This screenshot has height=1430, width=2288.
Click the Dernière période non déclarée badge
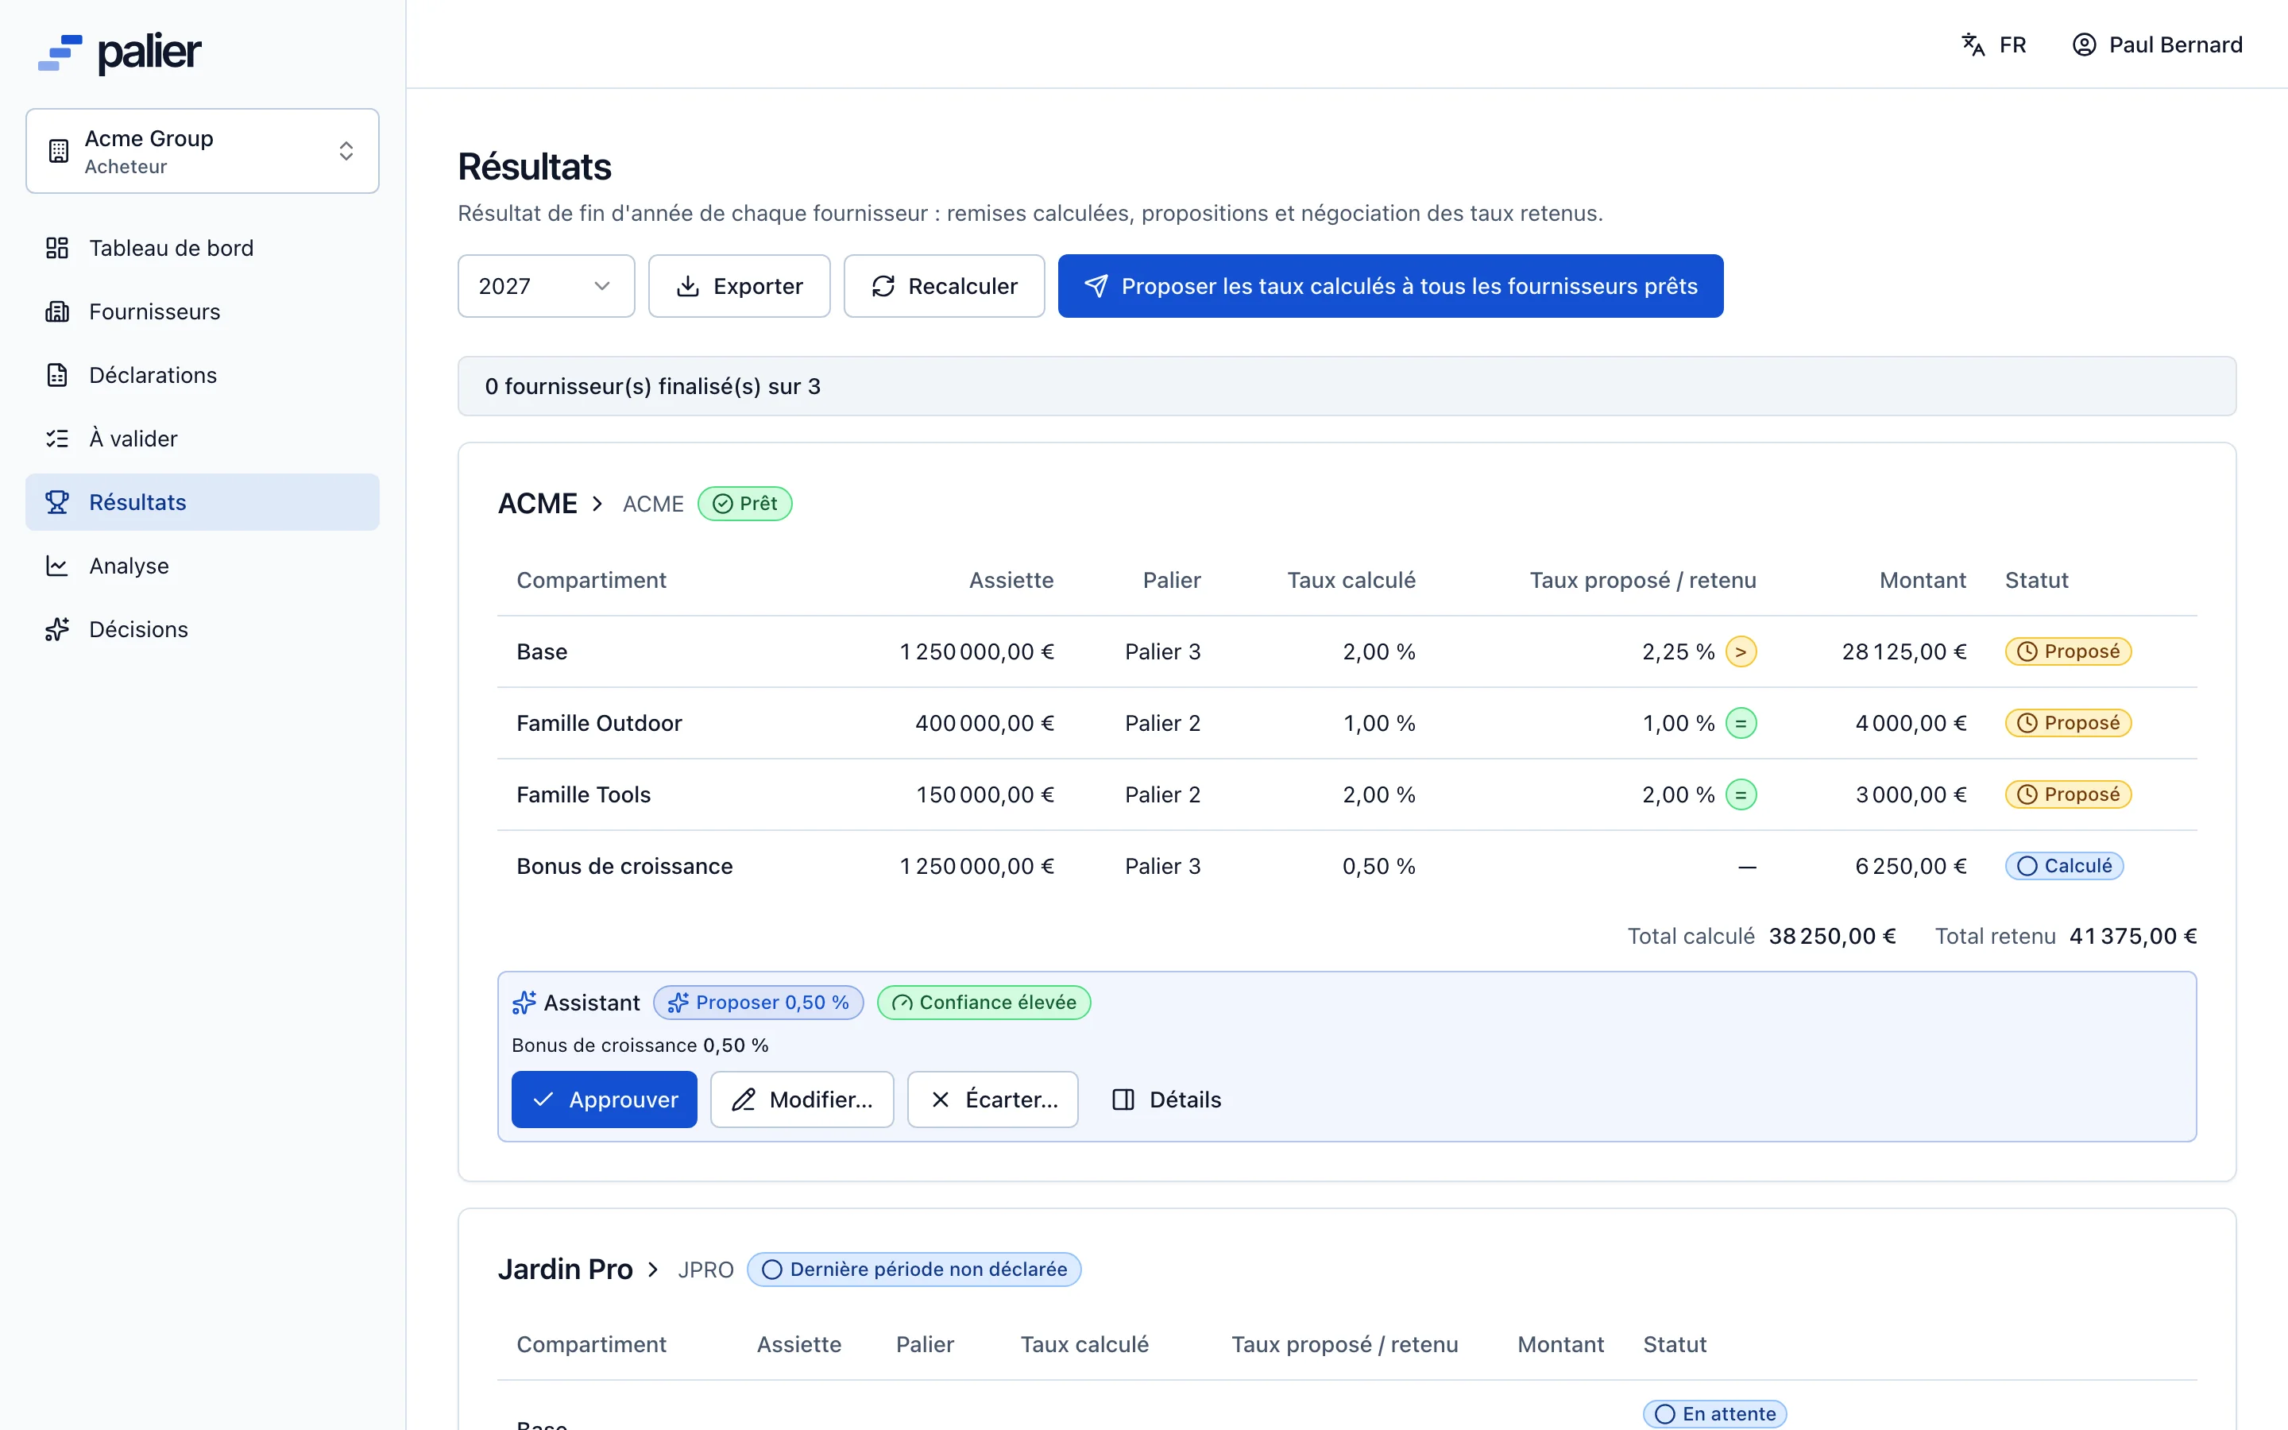click(914, 1270)
